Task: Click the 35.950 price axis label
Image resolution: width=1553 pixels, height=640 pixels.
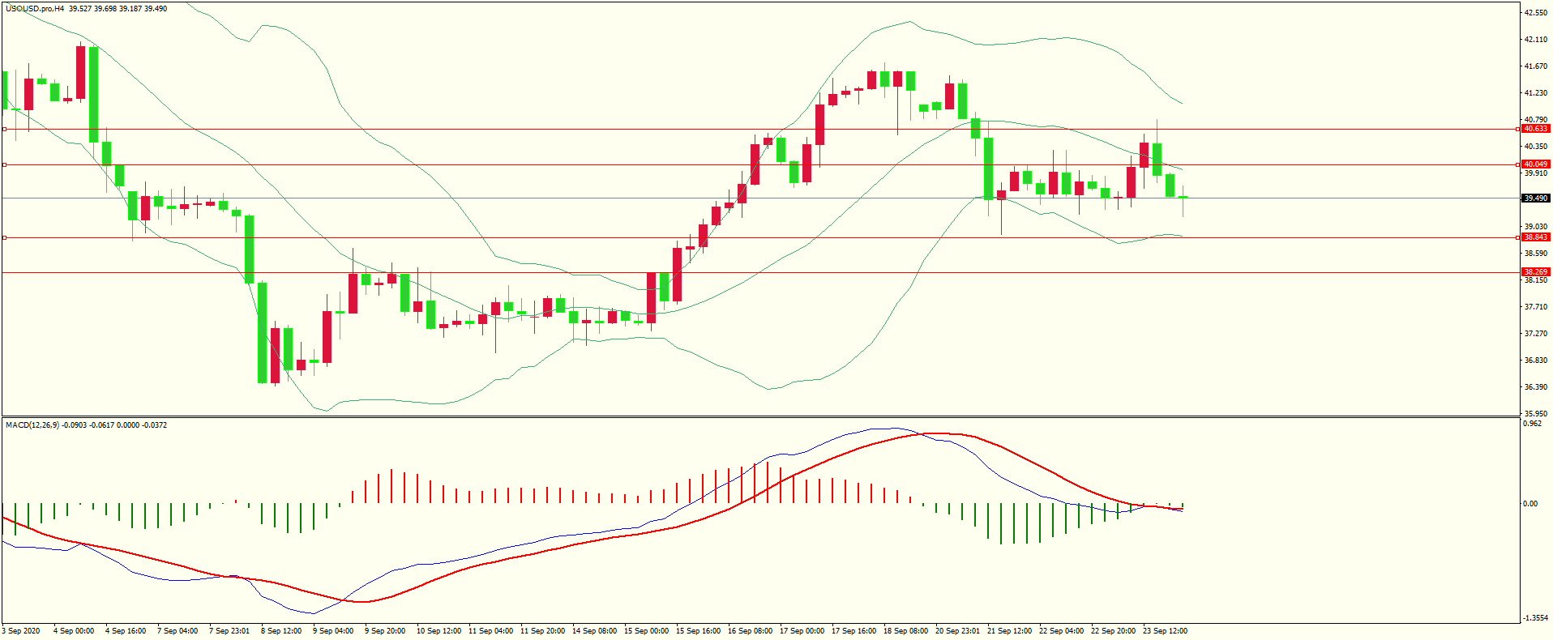Action: point(1536,414)
